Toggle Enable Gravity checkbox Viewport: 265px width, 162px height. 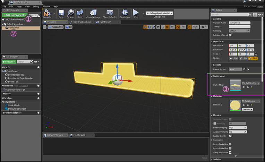point(230,136)
